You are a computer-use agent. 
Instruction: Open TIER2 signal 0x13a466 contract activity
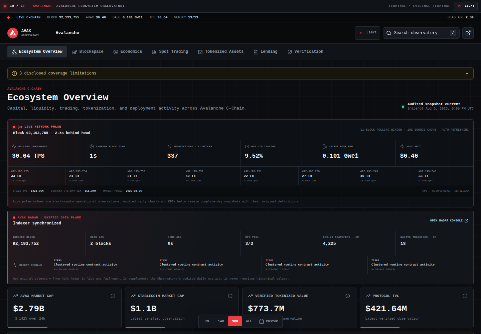click(x=314, y=265)
